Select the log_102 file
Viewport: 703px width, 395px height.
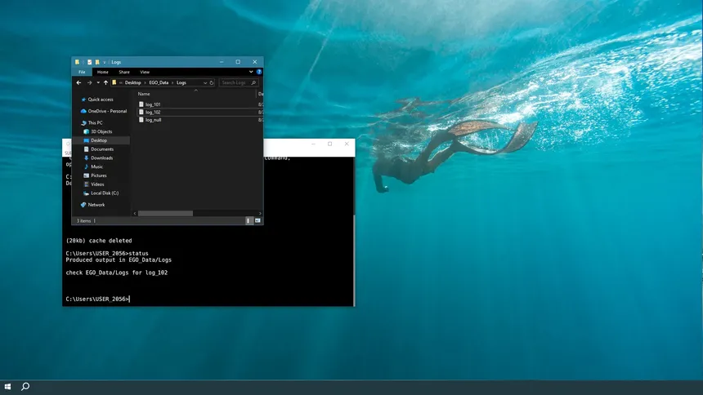coord(153,113)
